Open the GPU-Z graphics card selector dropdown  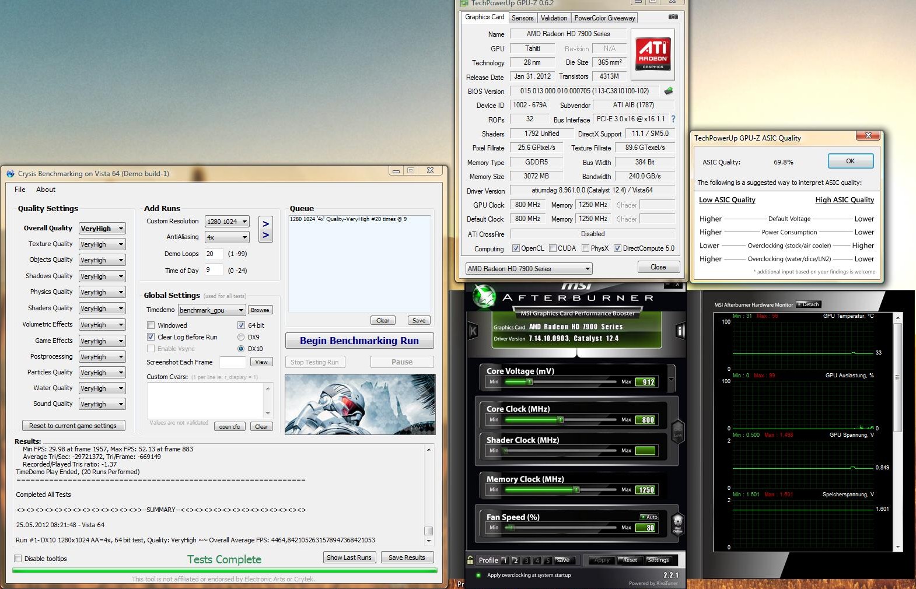pos(529,269)
